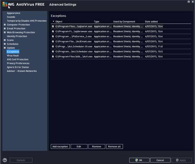Disable the Act.Scheduler.UI.exe exception checkbox

[x=53, y=46]
